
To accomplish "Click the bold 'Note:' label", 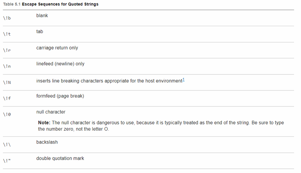I will tap(44, 123).
